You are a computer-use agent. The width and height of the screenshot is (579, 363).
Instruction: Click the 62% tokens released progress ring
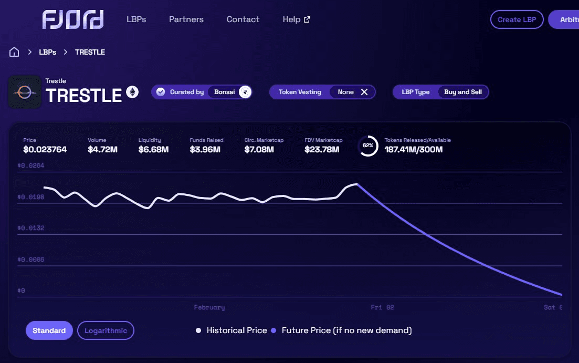pos(368,146)
